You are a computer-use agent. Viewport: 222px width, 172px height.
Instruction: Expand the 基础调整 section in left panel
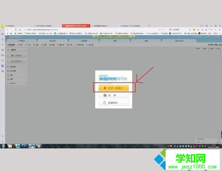(17, 67)
